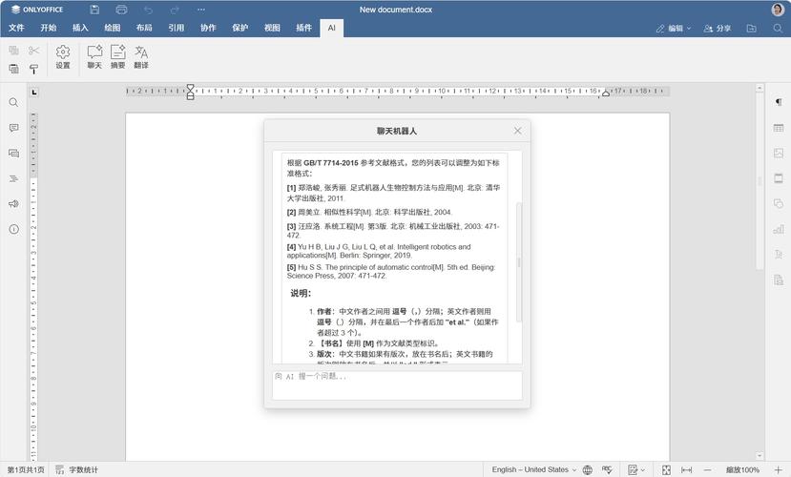The height and width of the screenshot is (477, 791).
Task: Click the Undo arrow
Action: click(148, 10)
